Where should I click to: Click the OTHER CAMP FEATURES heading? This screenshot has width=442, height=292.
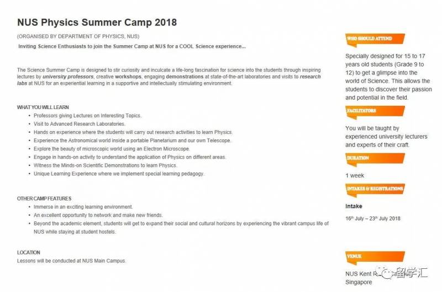coord(44,198)
